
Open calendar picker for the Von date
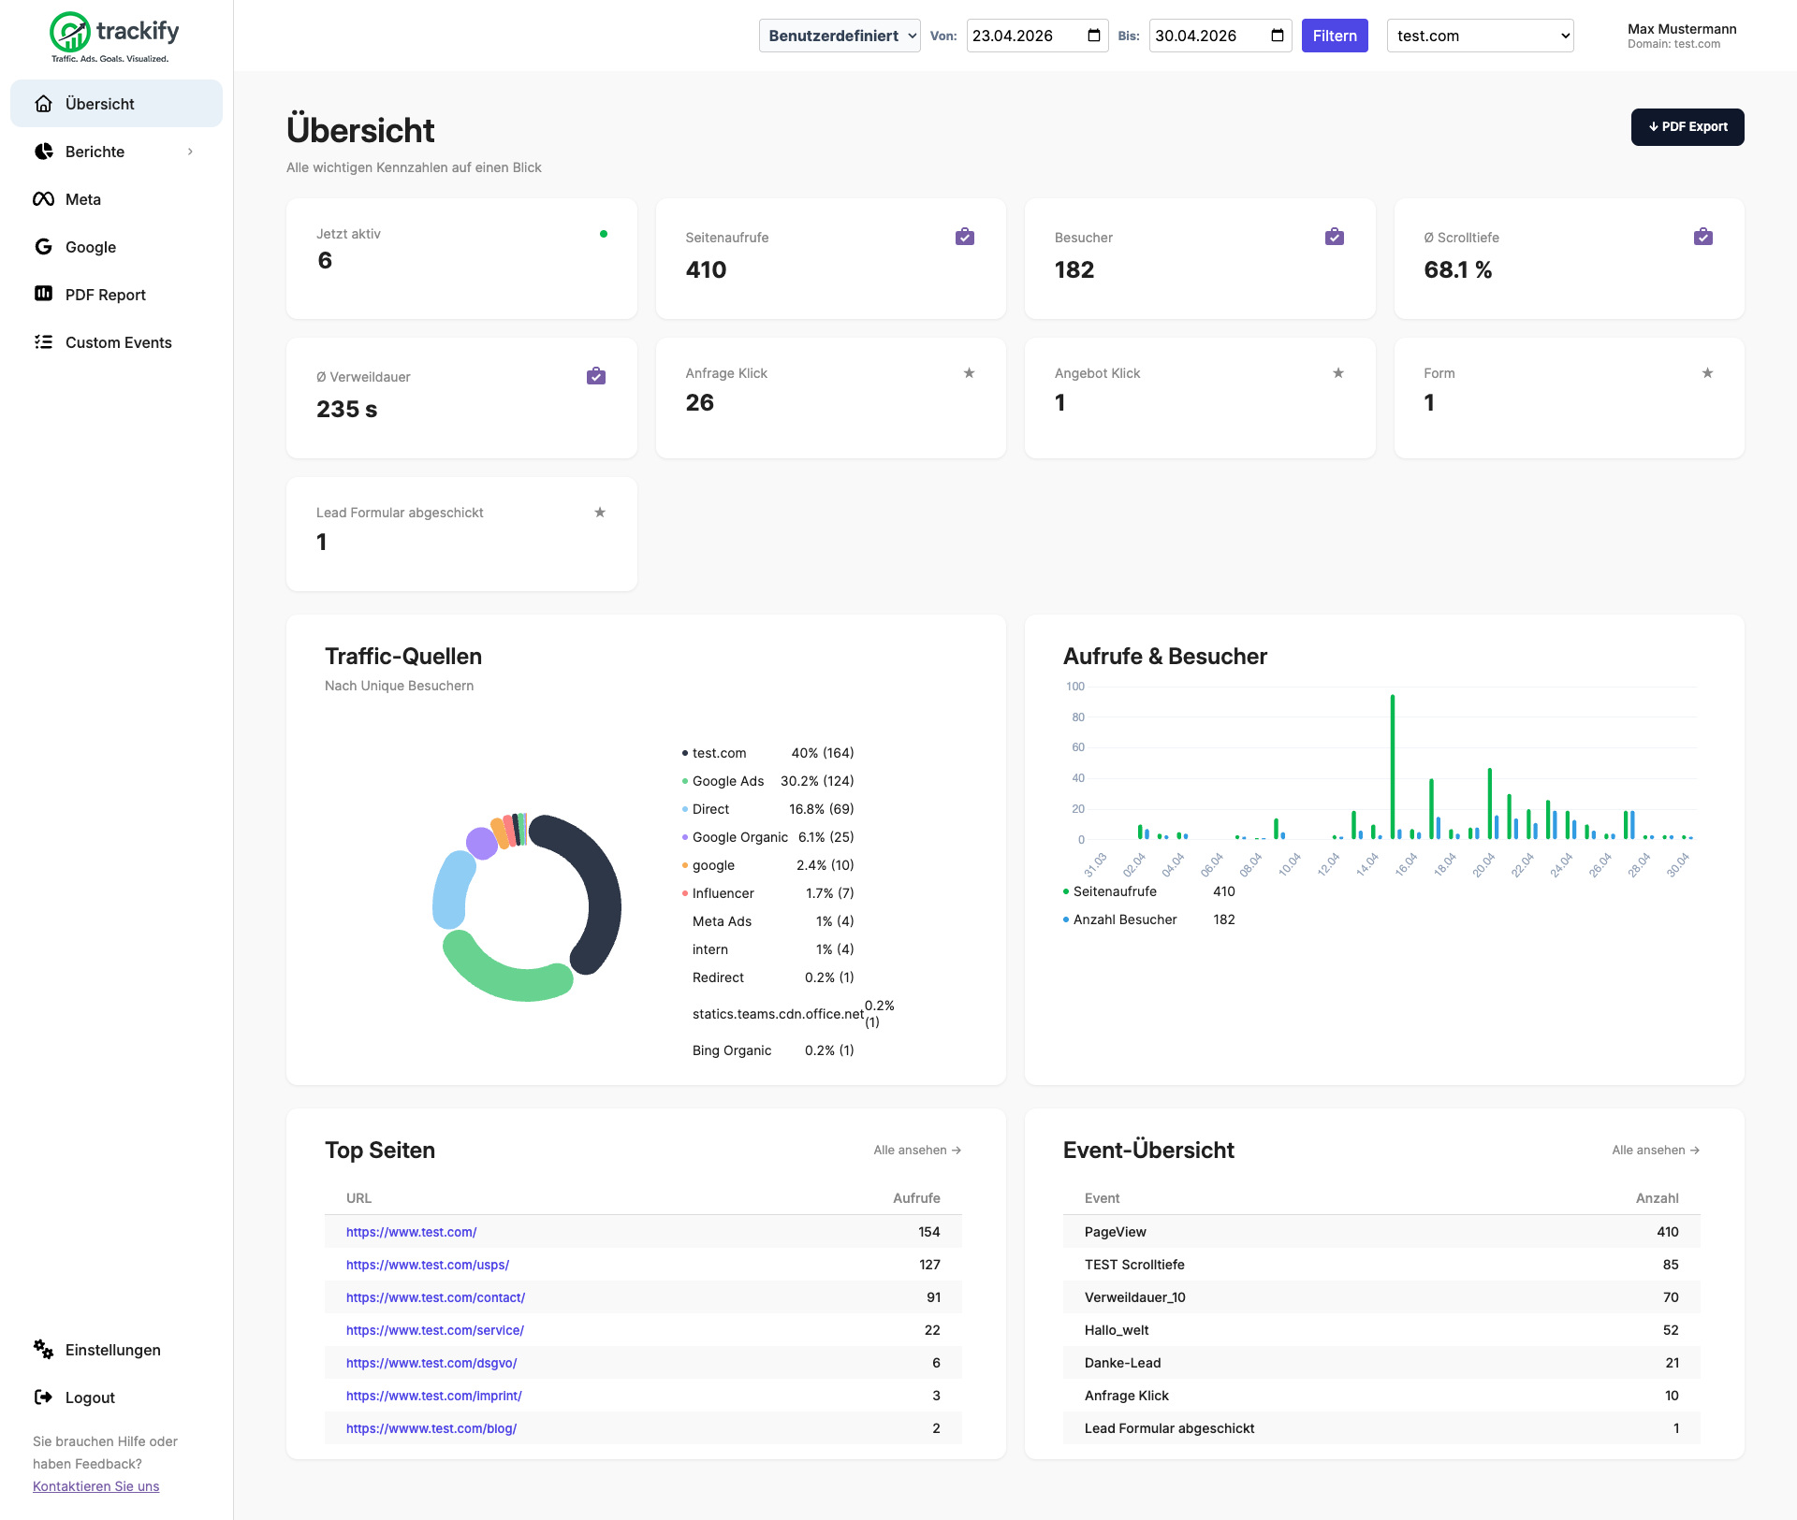click(x=1094, y=36)
